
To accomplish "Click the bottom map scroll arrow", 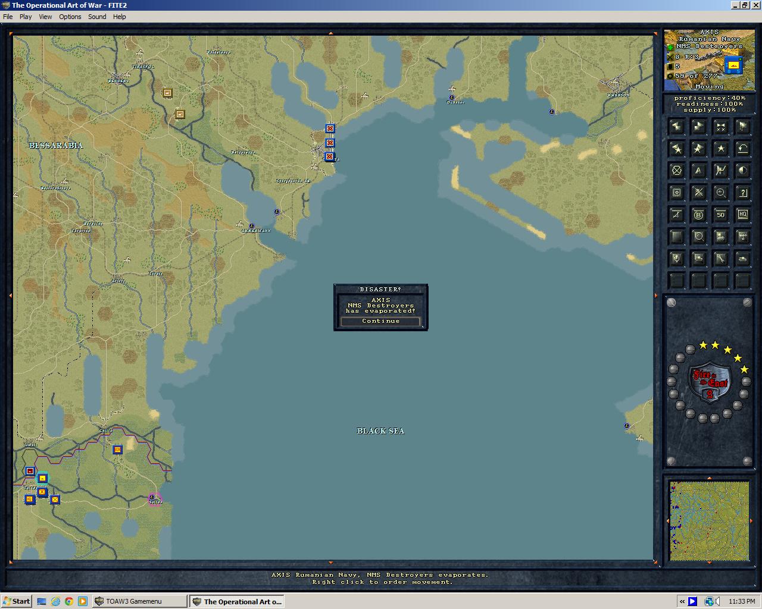I will pyautogui.click(x=332, y=563).
